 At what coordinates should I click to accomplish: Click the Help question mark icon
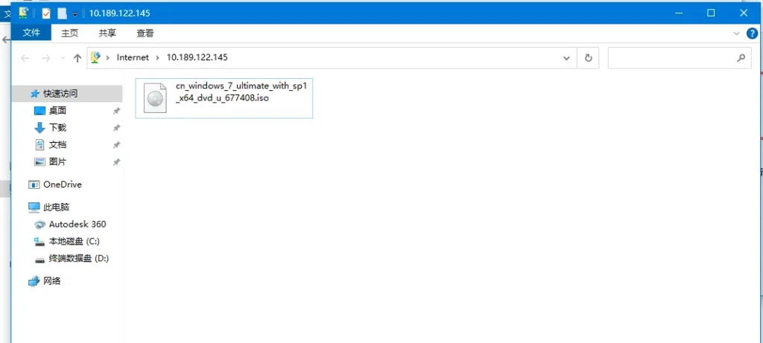pos(752,33)
